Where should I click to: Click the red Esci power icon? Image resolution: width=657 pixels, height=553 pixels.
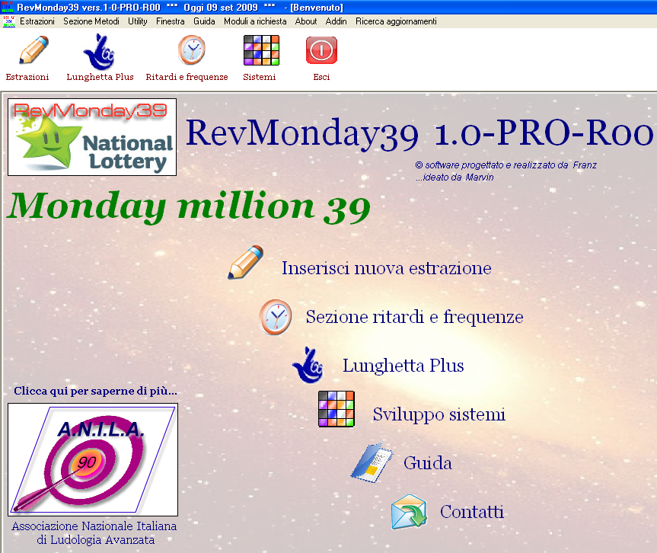pyautogui.click(x=321, y=50)
